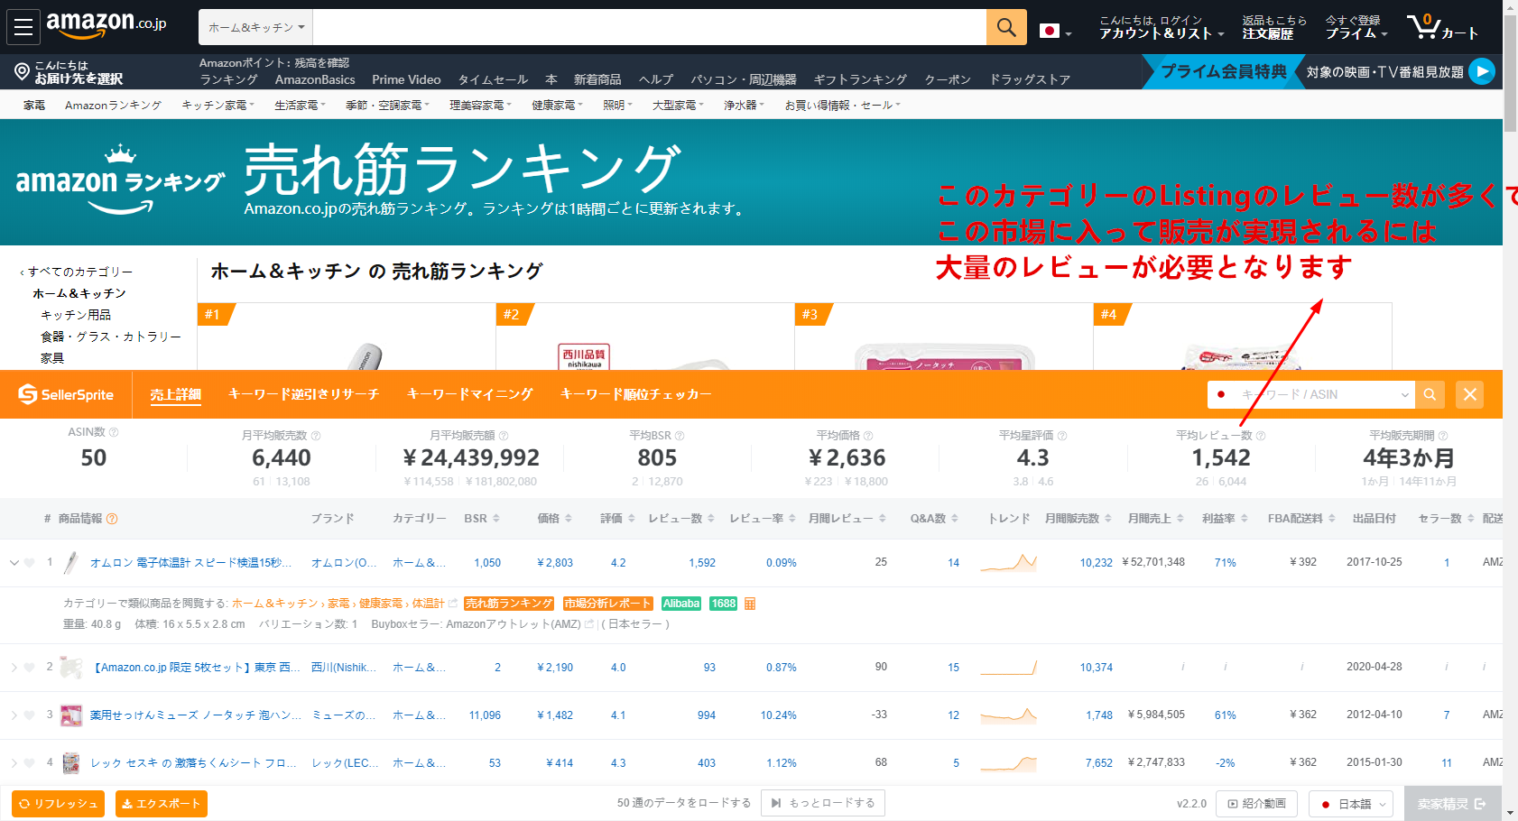Switch to キーワードマイニング tab

click(x=469, y=394)
